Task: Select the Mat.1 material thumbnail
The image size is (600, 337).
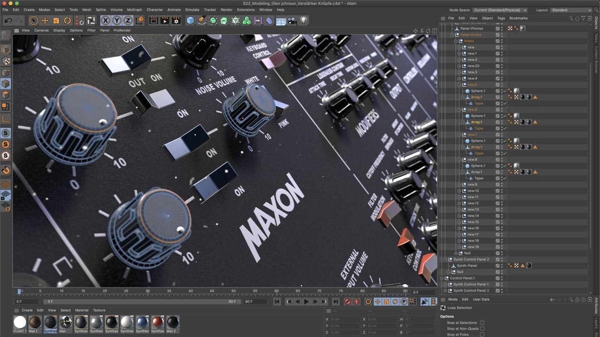Action: point(34,322)
